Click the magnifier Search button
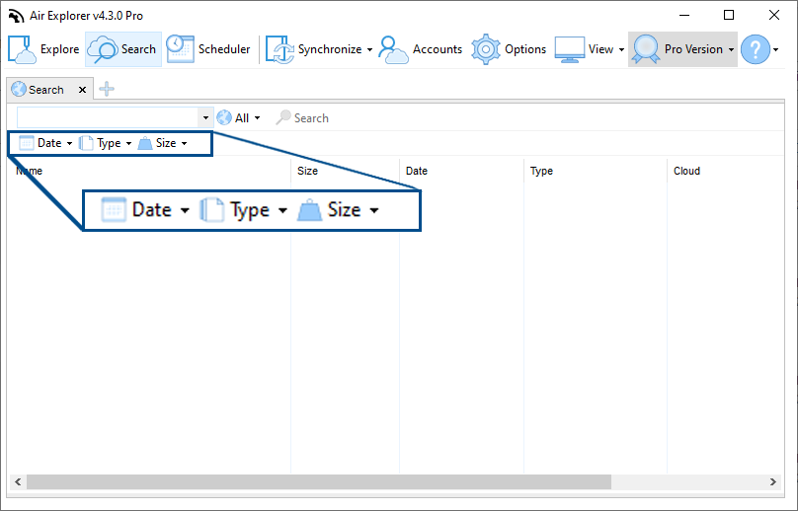 [302, 118]
